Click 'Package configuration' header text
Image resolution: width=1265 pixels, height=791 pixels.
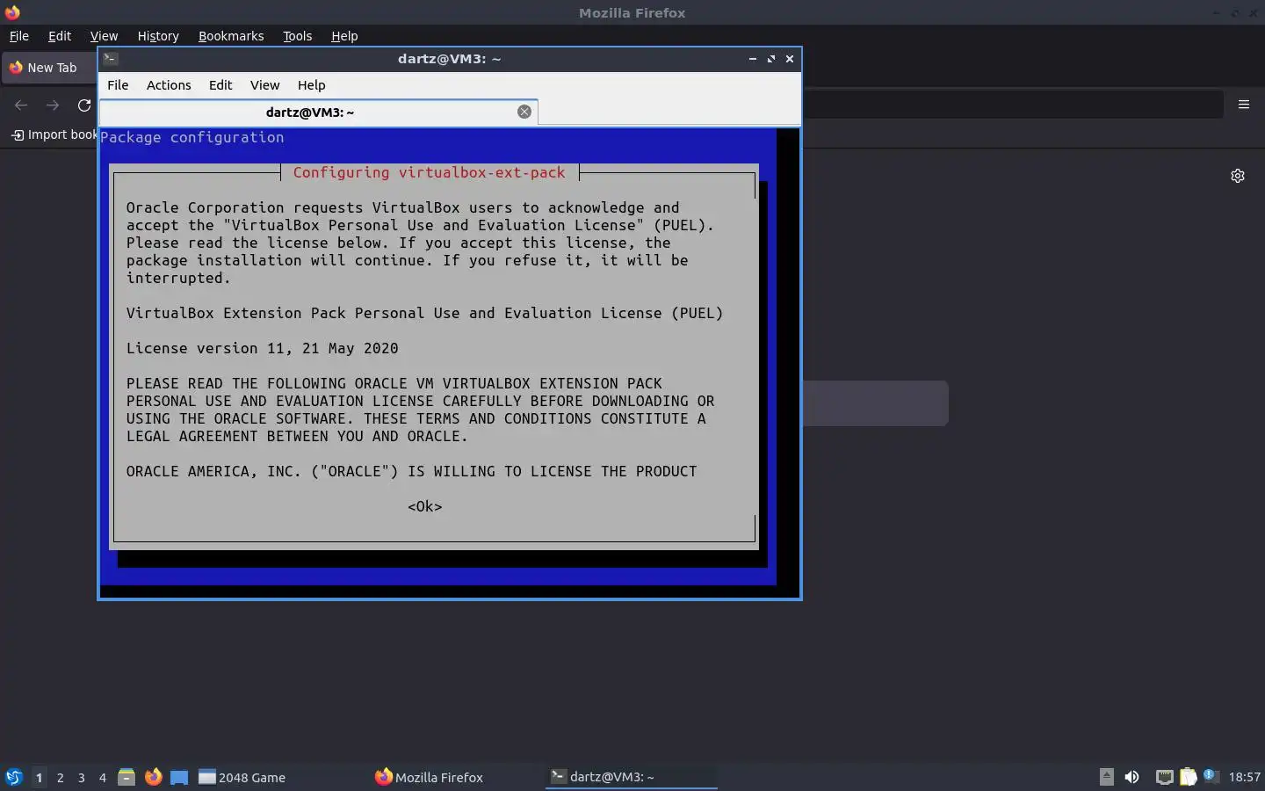(x=192, y=137)
